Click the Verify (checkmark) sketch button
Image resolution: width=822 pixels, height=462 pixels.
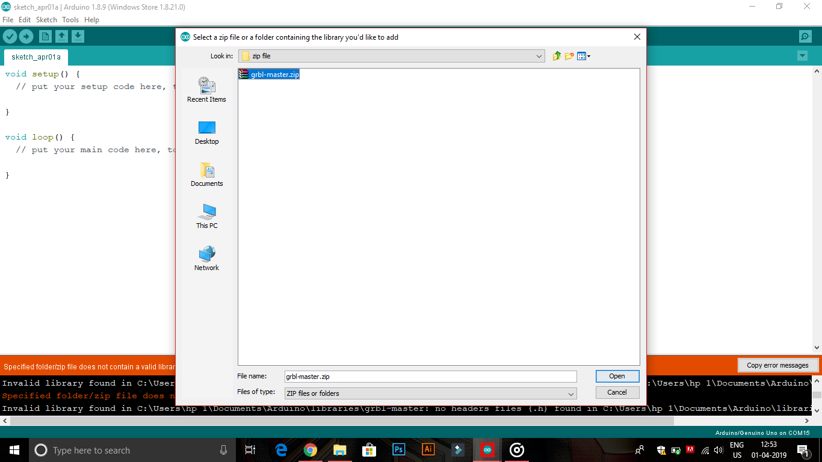10,36
